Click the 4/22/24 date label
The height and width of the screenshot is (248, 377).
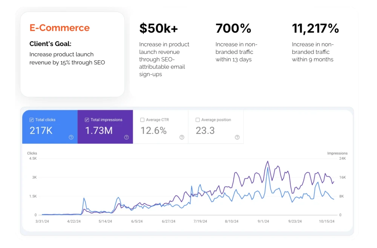click(x=74, y=221)
